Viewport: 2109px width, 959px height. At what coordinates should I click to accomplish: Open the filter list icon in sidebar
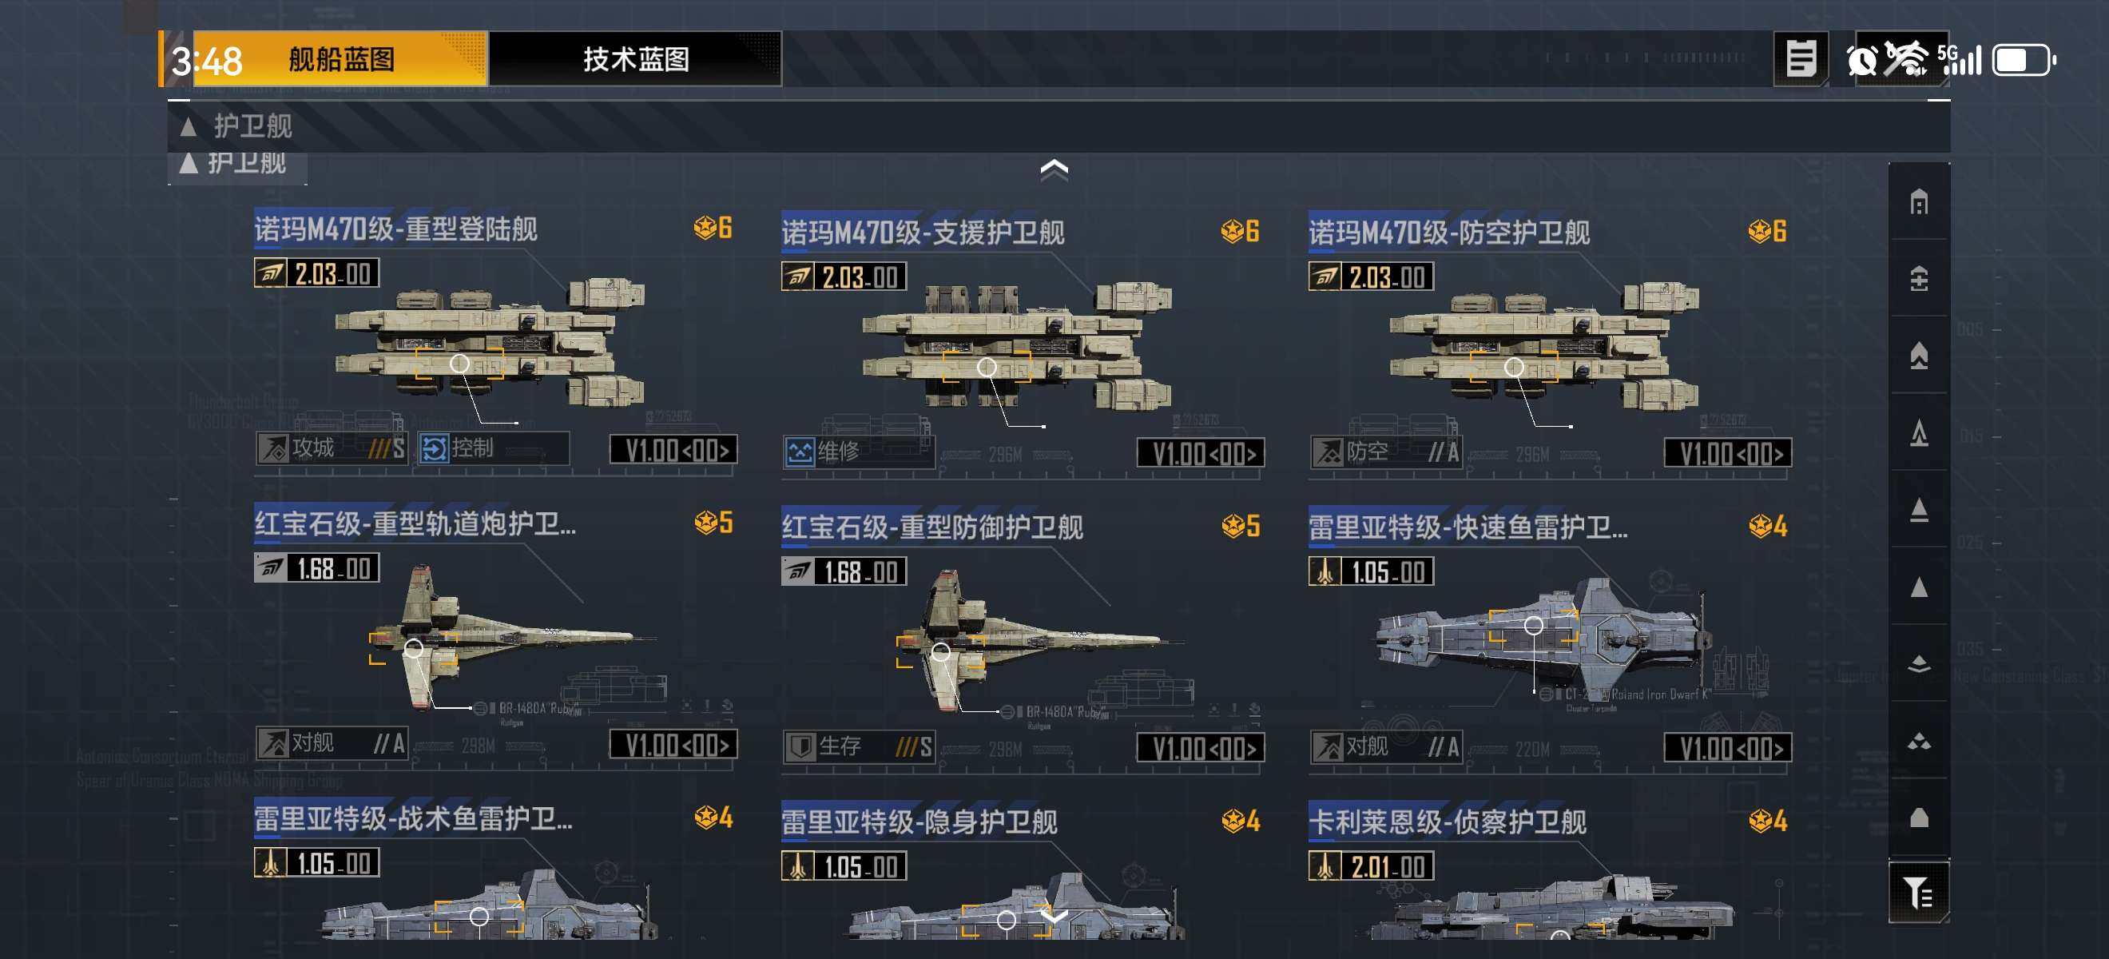coord(1918,892)
